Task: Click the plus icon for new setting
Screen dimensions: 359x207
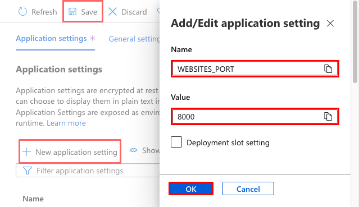Action: click(27, 151)
